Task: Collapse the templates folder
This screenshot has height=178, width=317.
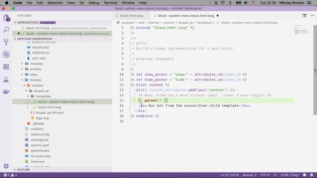Action: (43, 96)
